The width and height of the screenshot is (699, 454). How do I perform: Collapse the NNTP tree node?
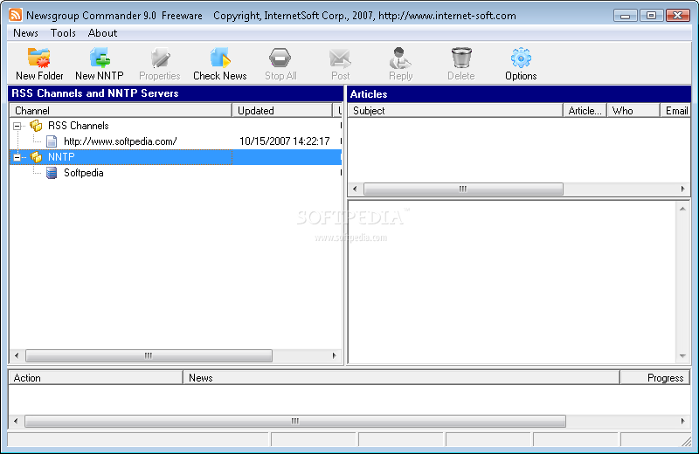pyautogui.click(x=17, y=157)
